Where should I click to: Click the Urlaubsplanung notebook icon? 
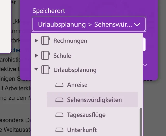[x=45, y=70]
